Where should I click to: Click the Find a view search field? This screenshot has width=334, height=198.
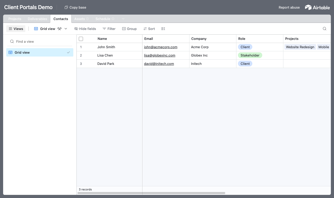(40, 41)
